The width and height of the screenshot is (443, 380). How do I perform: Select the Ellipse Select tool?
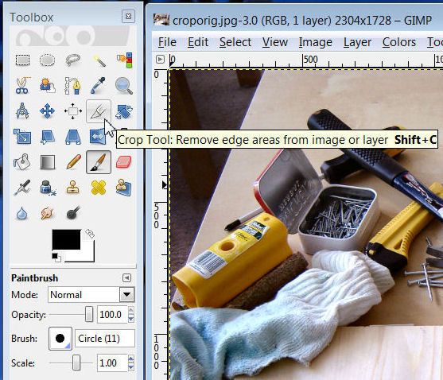[x=47, y=60]
